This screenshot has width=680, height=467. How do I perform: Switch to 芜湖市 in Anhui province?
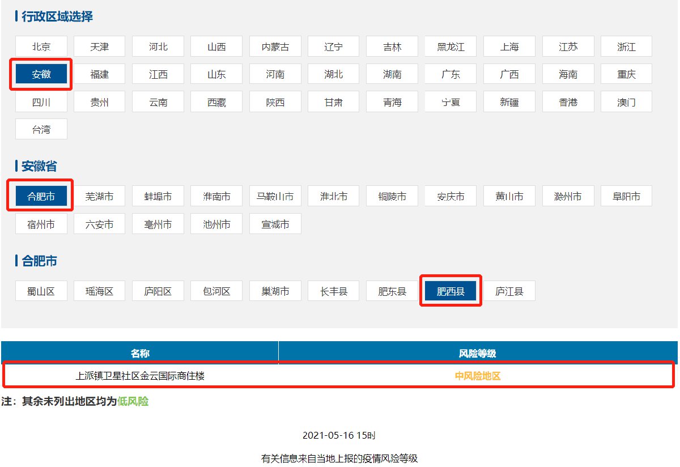pos(99,196)
